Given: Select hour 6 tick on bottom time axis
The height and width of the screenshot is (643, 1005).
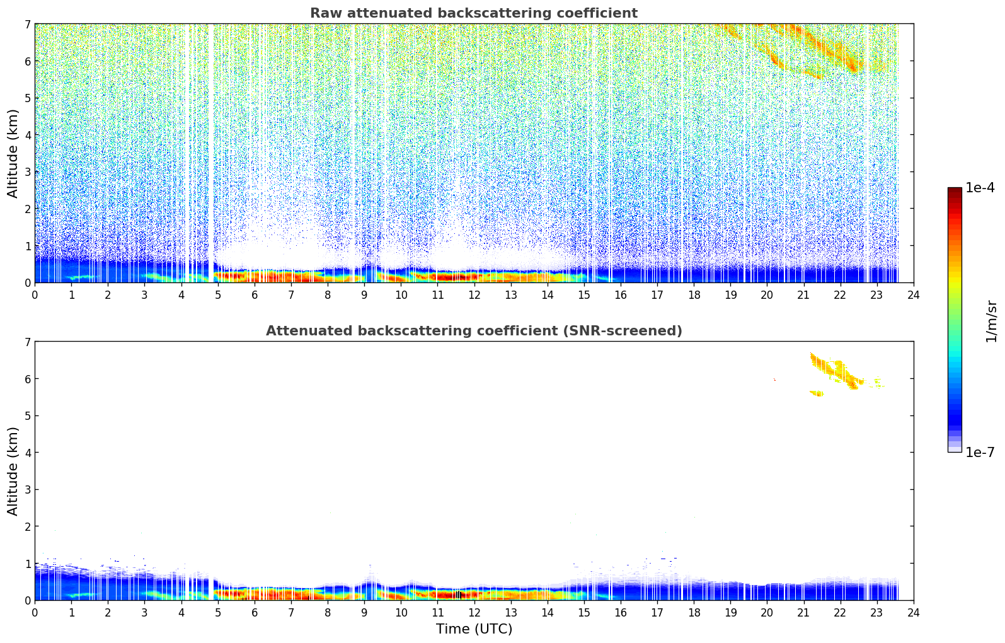Looking at the screenshot, I should 255,612.
